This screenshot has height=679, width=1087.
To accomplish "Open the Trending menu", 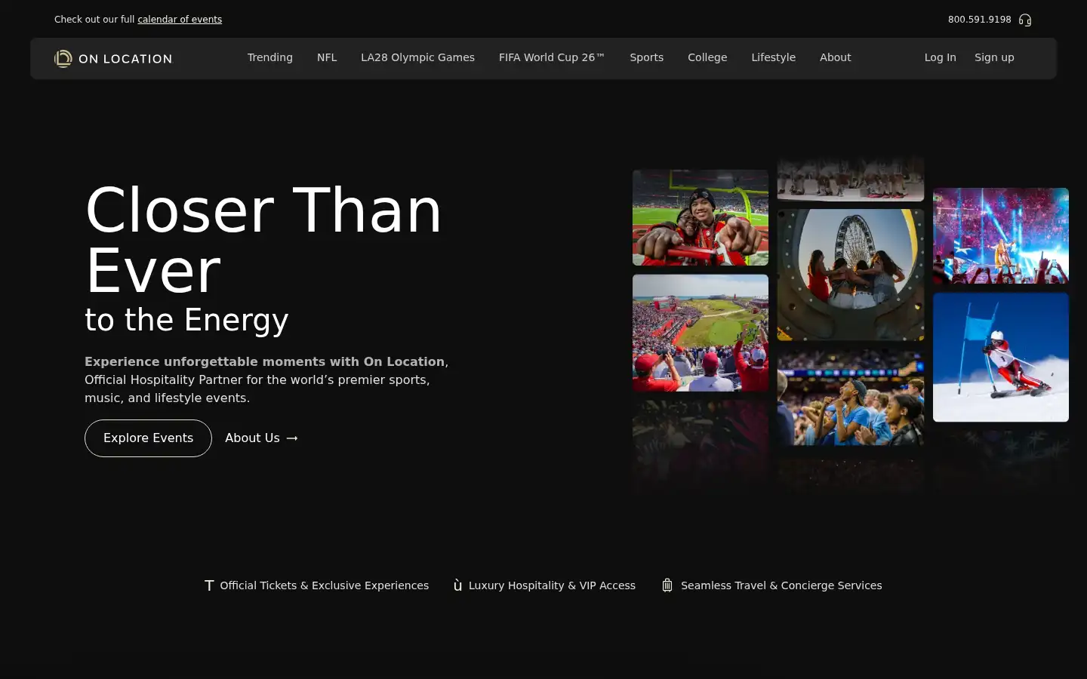I will (x=270, y=57).
